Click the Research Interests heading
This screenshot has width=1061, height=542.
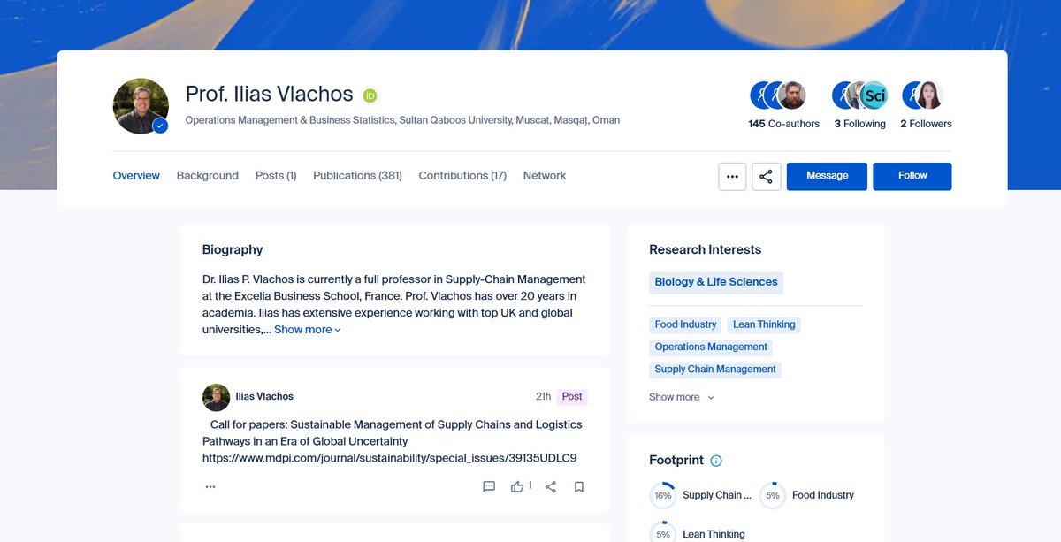click(705, 250)
